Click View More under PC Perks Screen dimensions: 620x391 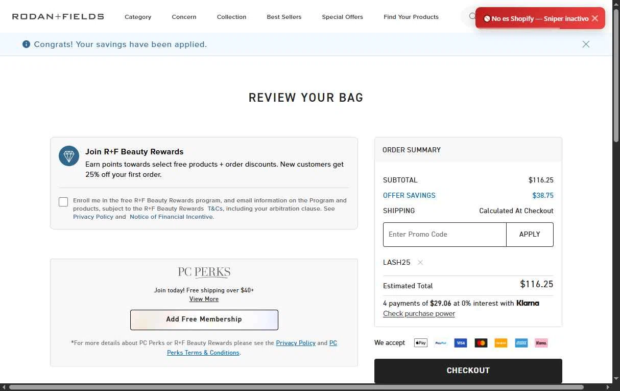tap(204, 299)
